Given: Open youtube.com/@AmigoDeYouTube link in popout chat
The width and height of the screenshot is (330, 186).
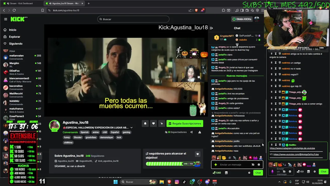Looking at the screenshot, I should (296, 154).
